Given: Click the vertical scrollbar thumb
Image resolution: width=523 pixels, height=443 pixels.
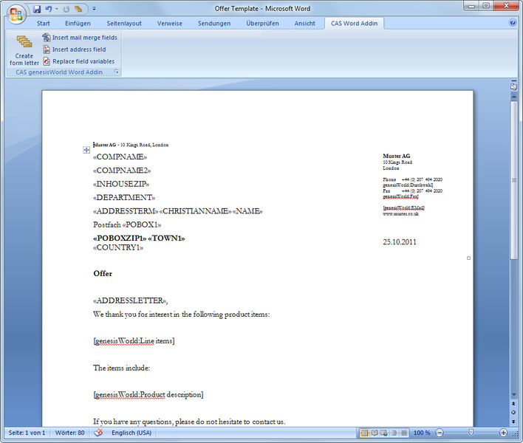Looking at the screenshot, I should pos(513,180).
